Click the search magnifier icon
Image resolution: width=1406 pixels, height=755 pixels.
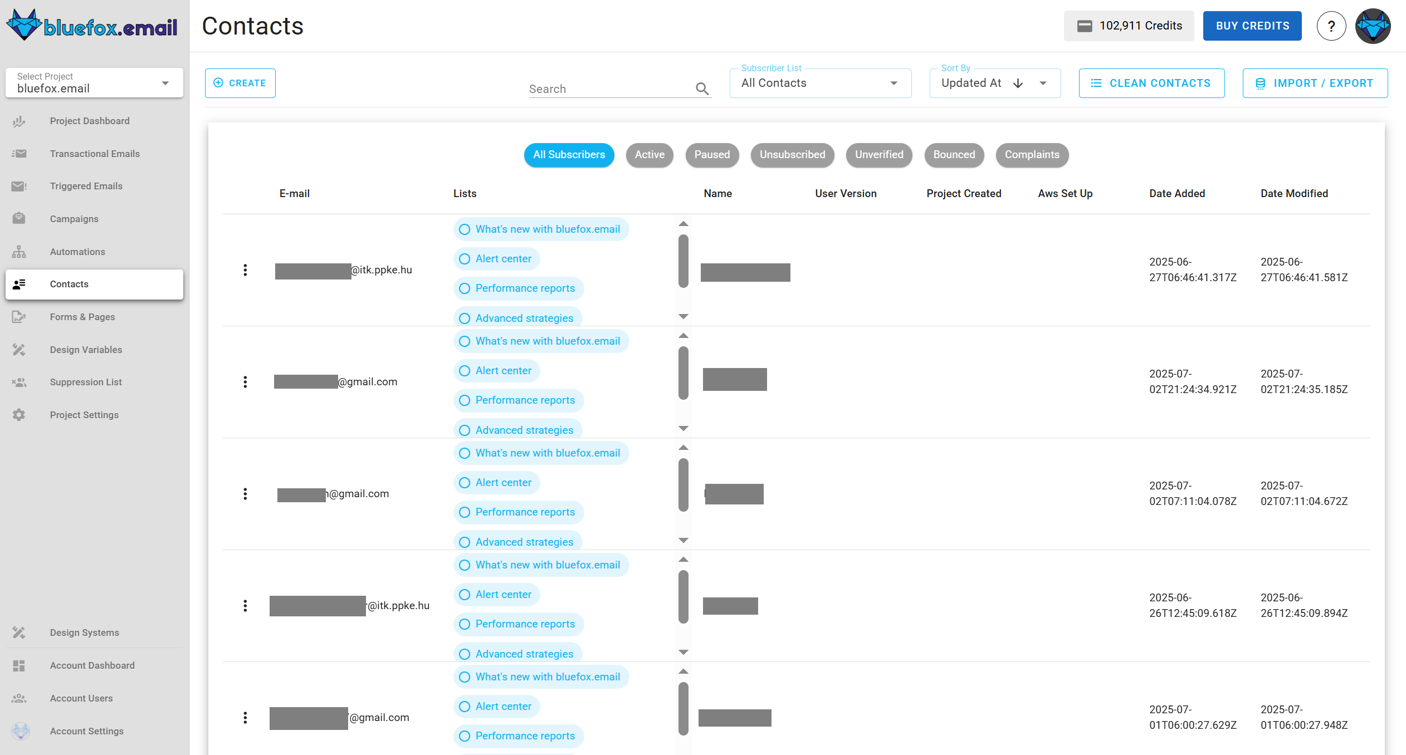pyautogui.click(x=702, y=89)
